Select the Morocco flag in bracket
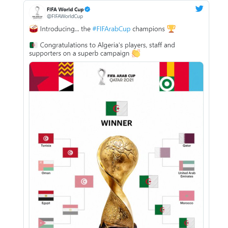This screenshot has height=228, width=228. [187, 196]
